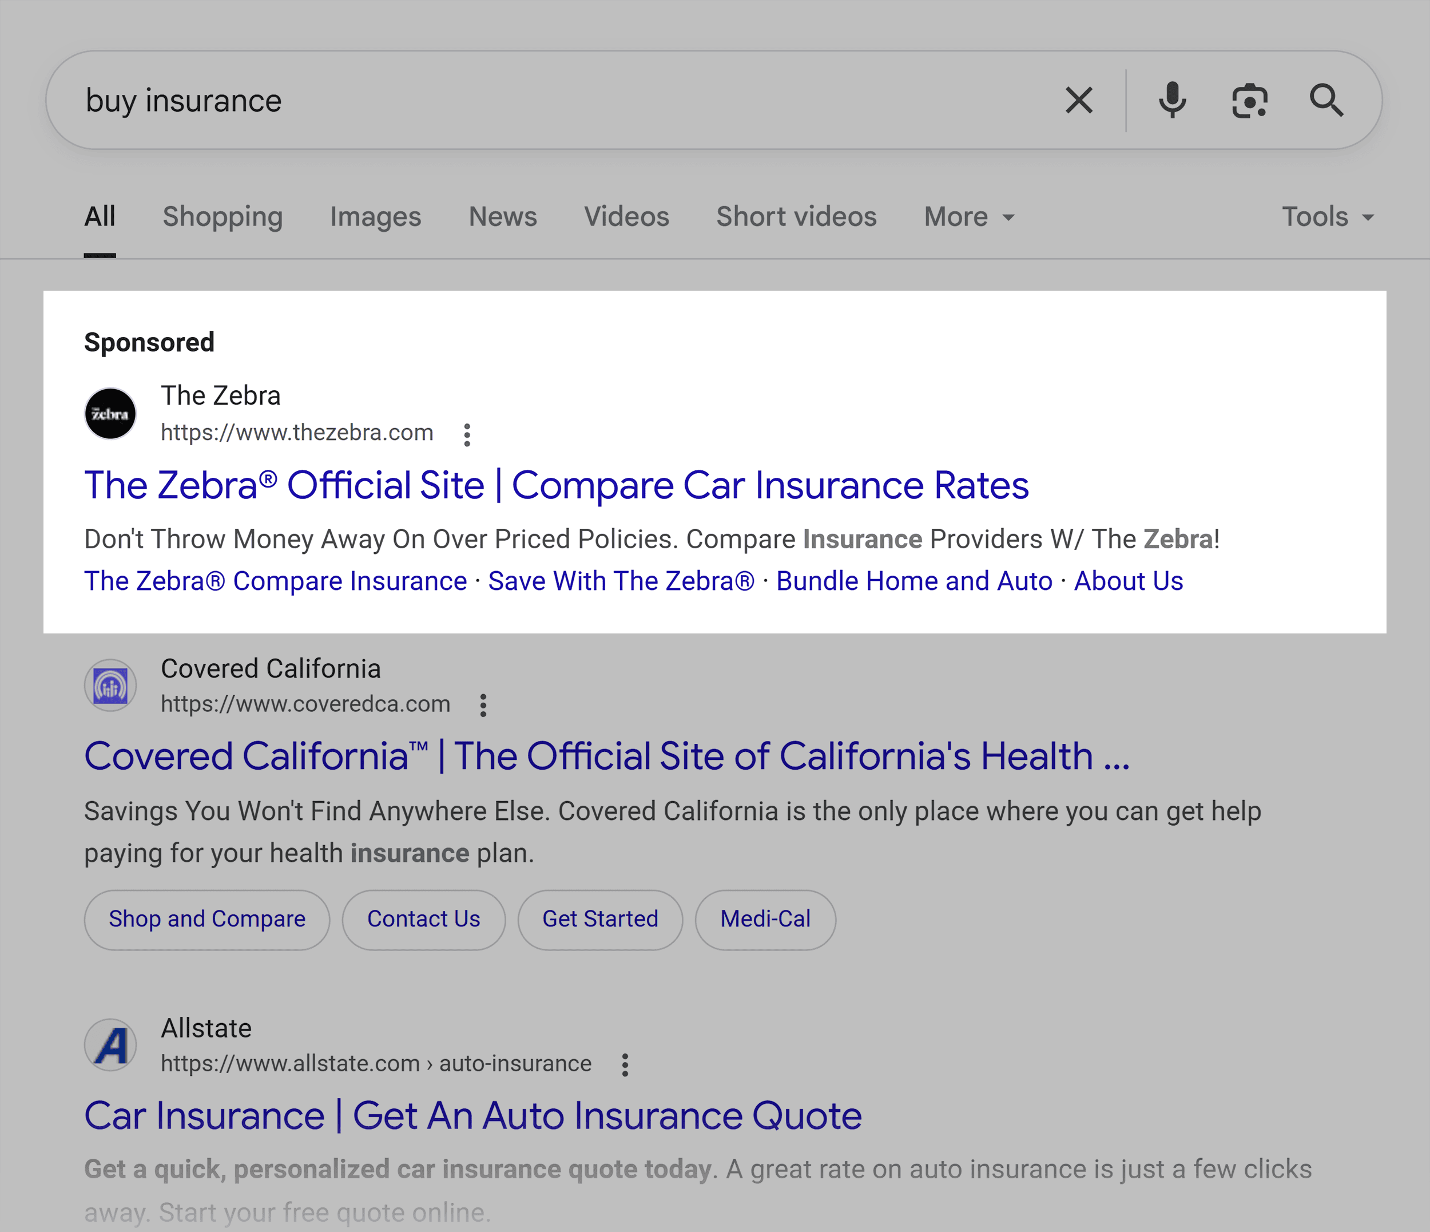Image resolution: width=1430 pixels, height=1232 pixels.
Task: Switch to the Shopping tab
Action: point(223,217)
